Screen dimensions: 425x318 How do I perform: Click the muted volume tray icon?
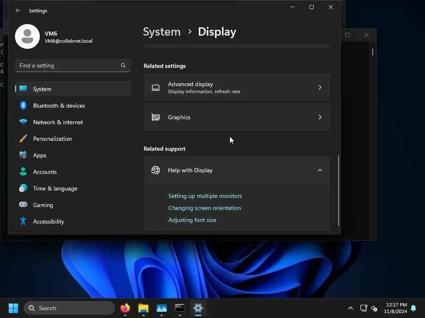point(374,308)
